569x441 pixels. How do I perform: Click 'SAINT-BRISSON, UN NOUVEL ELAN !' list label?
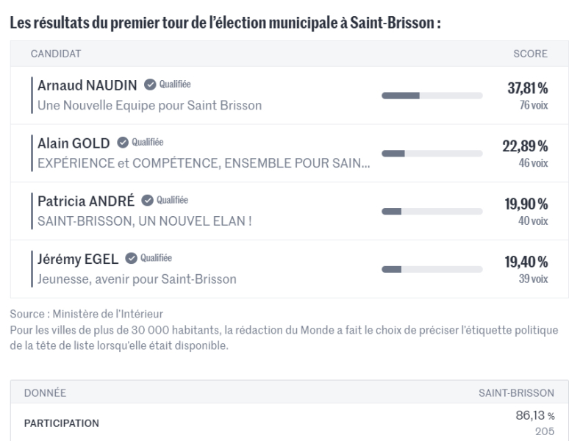145,220
